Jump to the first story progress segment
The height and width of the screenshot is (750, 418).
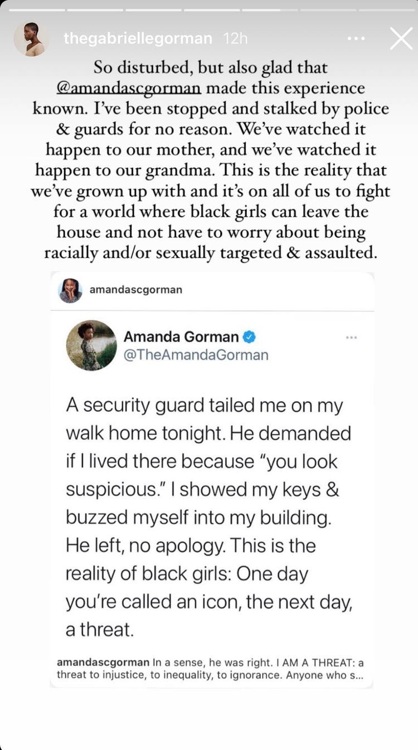coord(36,9)
